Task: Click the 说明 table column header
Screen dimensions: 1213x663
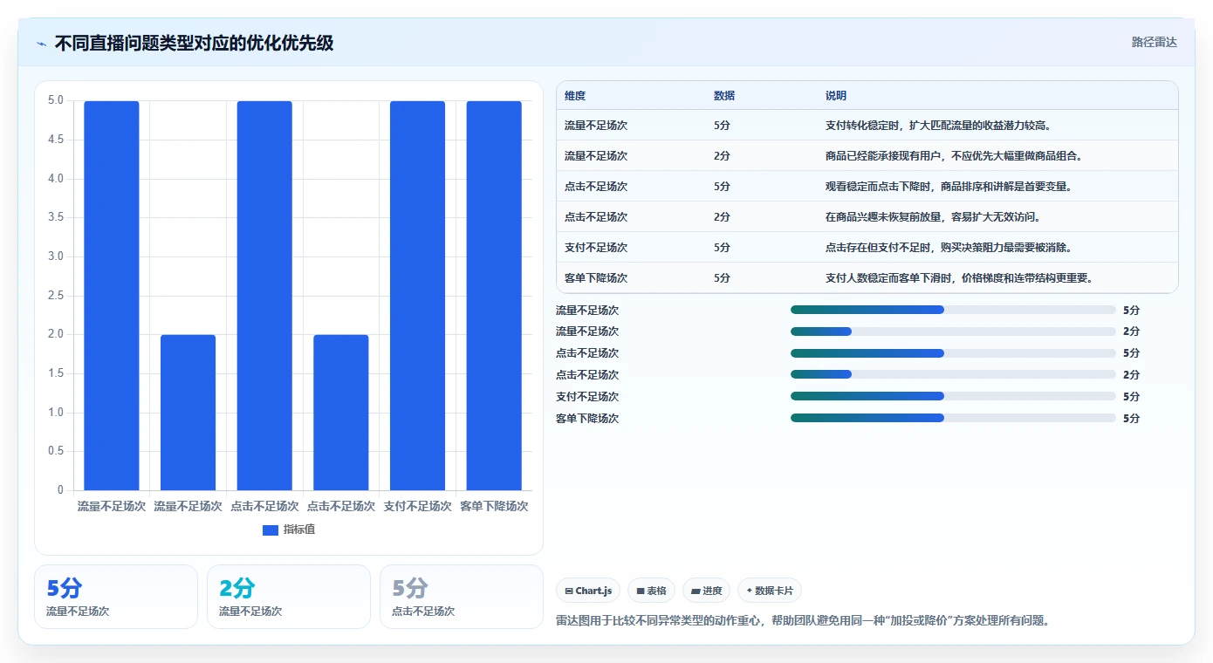Action: click(836, 96)
